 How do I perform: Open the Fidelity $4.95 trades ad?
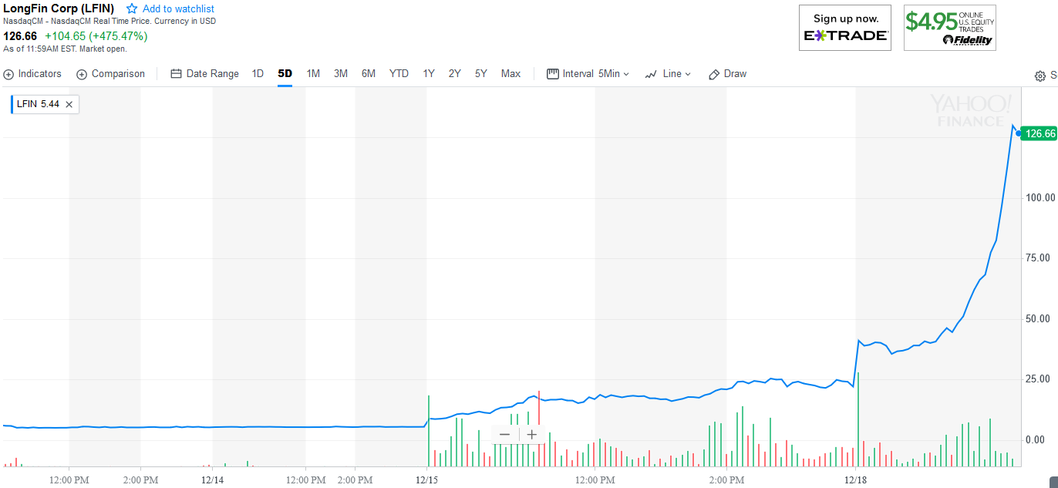pos(950,28)
